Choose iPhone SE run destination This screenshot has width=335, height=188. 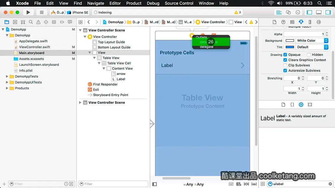click(x=78, y=12)
